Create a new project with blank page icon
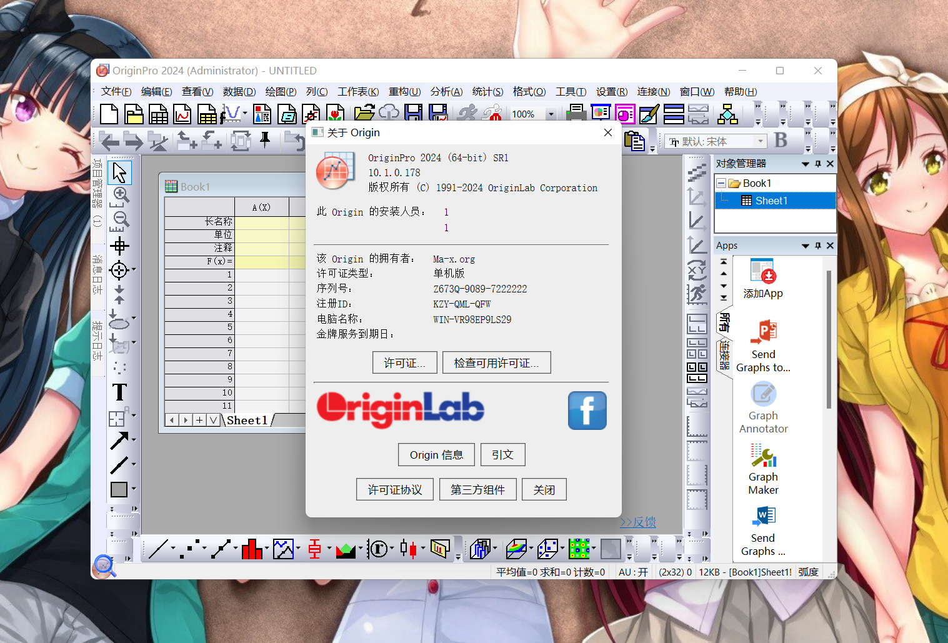Image resolution: width=948 pixels, height=643 pixels. click(x=109, y=114)
